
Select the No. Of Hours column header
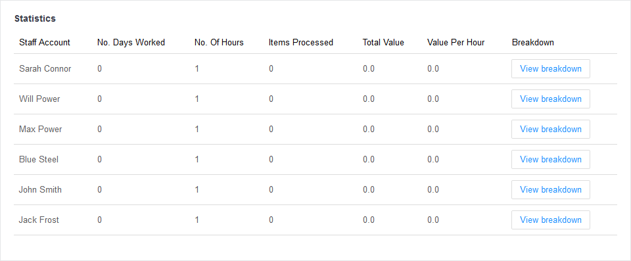pyautogui.click(x=219, y=42)
